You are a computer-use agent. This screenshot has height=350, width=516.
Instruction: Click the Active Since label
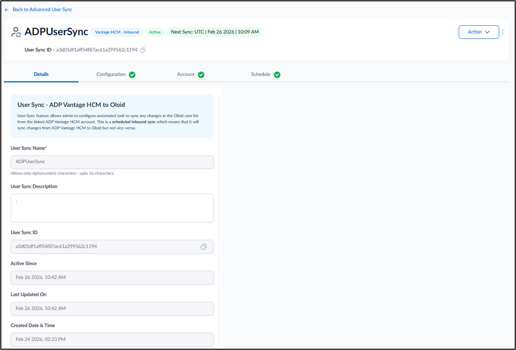(24, 263)
